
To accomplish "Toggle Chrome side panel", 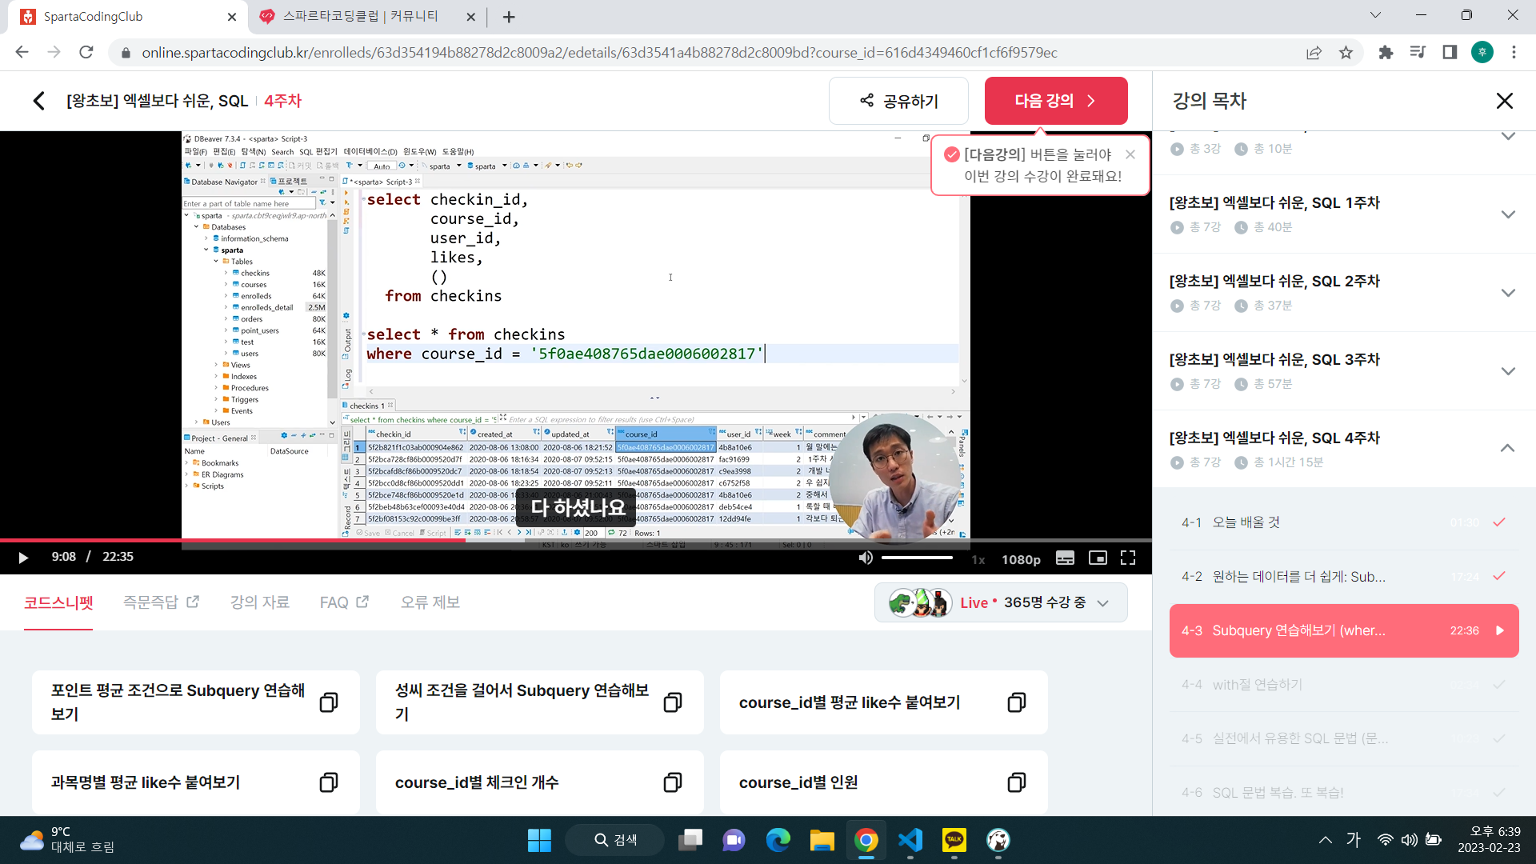I will coord(1450,53).
